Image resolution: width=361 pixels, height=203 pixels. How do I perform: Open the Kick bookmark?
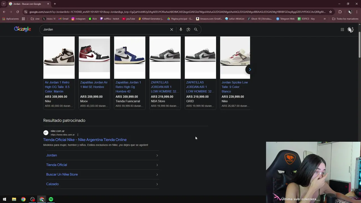tap(93, 19)
